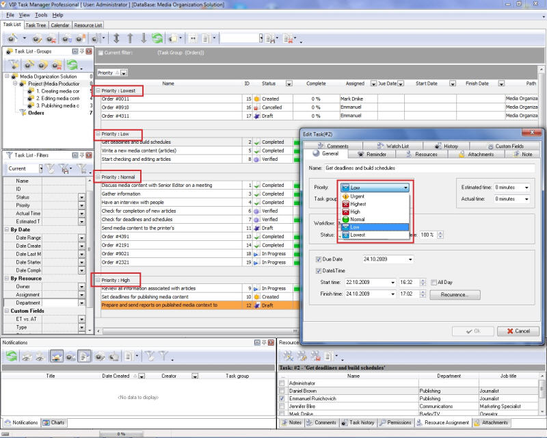The width and height of the screenshot is (547, 438).
Task: Open the Due Date calendar dropdown
Action: point(410,259)
